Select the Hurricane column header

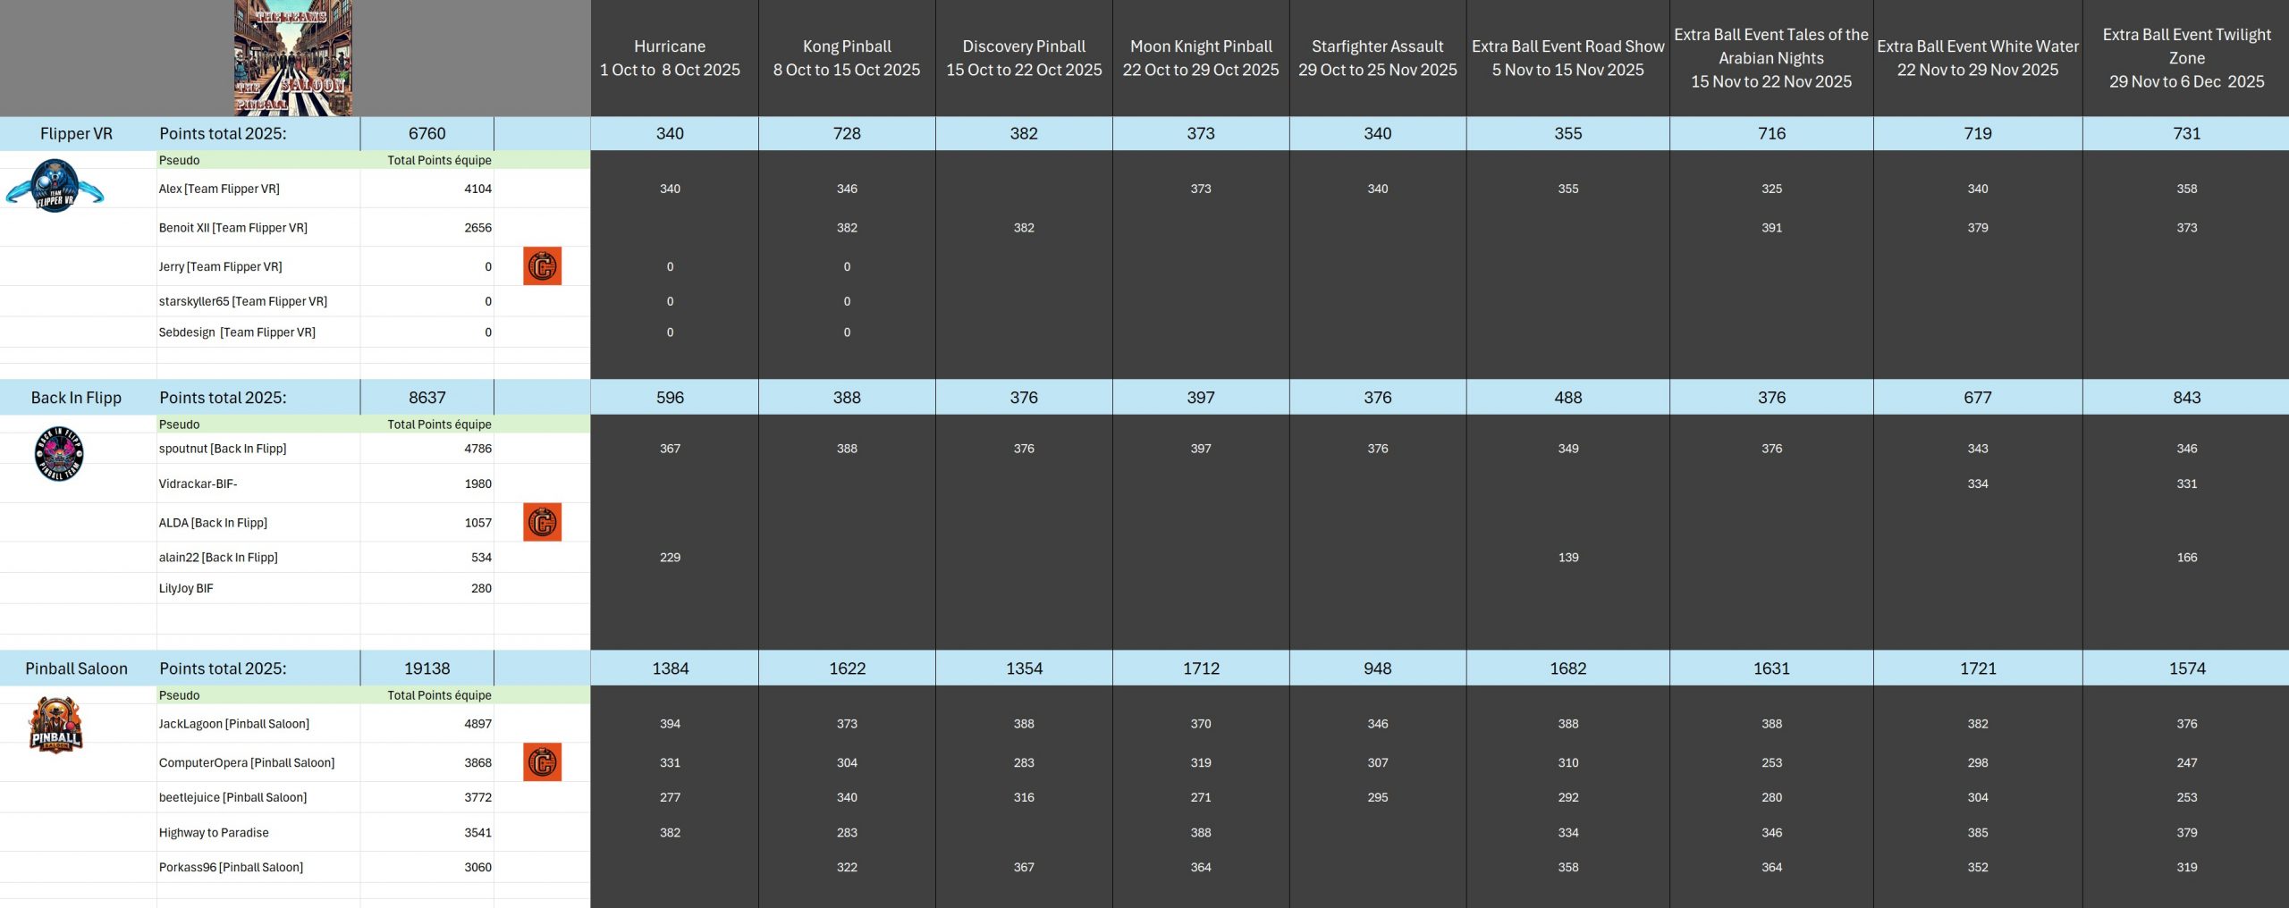click(x=670, y=58)
